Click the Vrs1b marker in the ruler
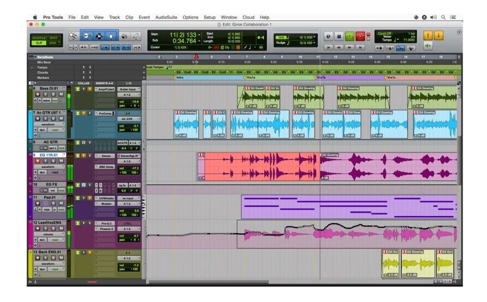 [315, 77]
